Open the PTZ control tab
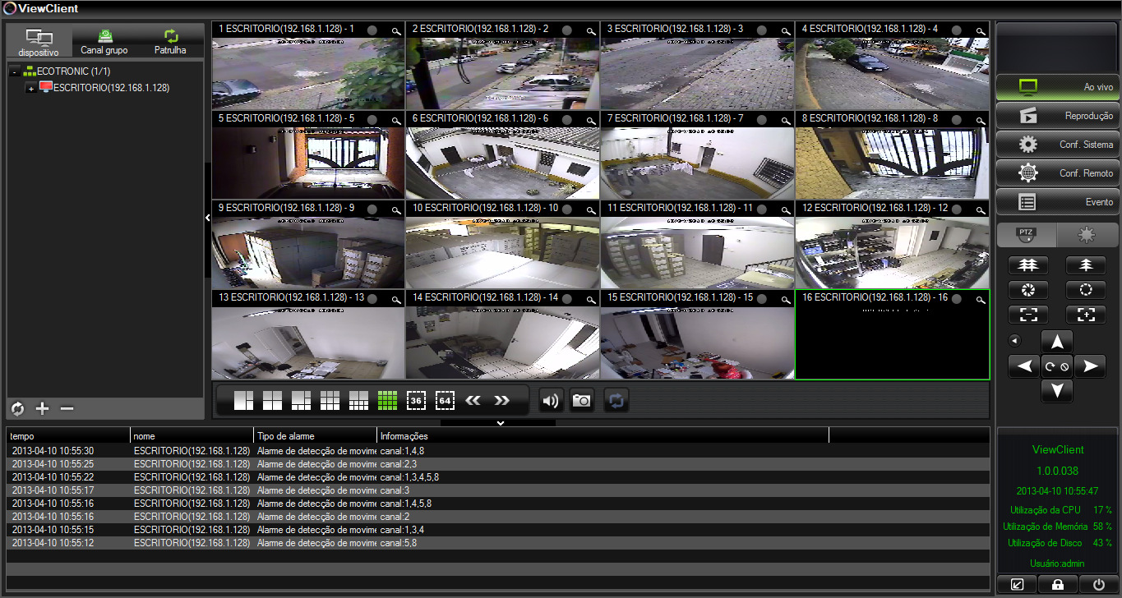 click(1026, 235)
